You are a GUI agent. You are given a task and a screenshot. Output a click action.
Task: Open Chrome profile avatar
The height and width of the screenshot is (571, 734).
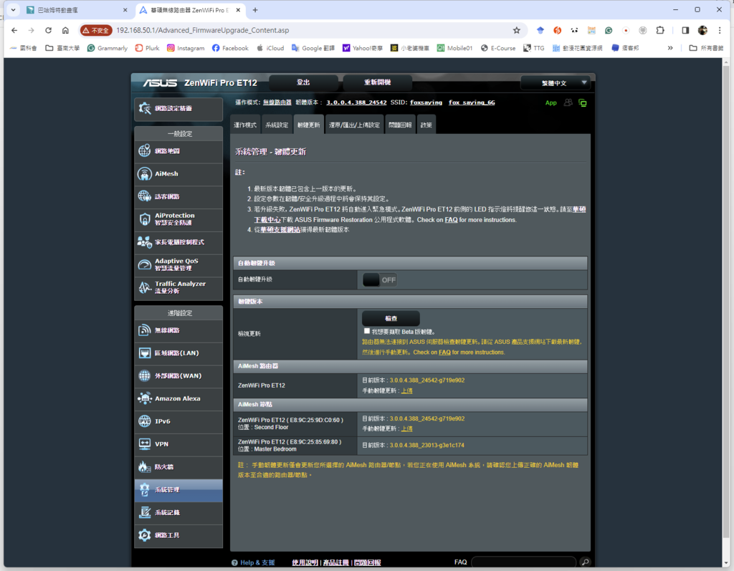coord(702,30)
